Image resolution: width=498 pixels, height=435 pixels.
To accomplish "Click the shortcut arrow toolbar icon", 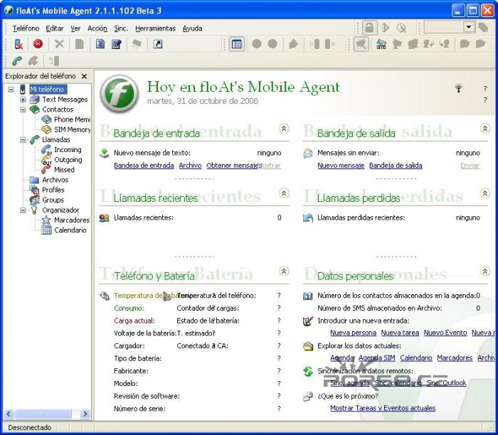I will coord(158,44).
